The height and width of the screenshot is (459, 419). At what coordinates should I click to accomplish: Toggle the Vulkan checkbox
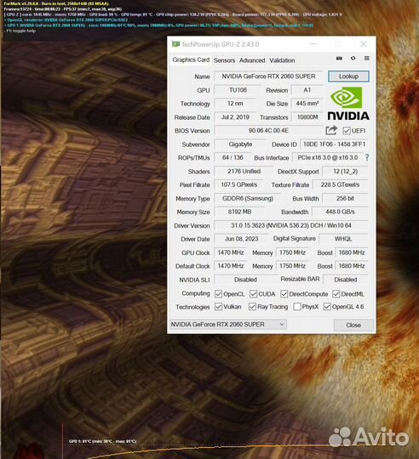click(x=218, y=307)
